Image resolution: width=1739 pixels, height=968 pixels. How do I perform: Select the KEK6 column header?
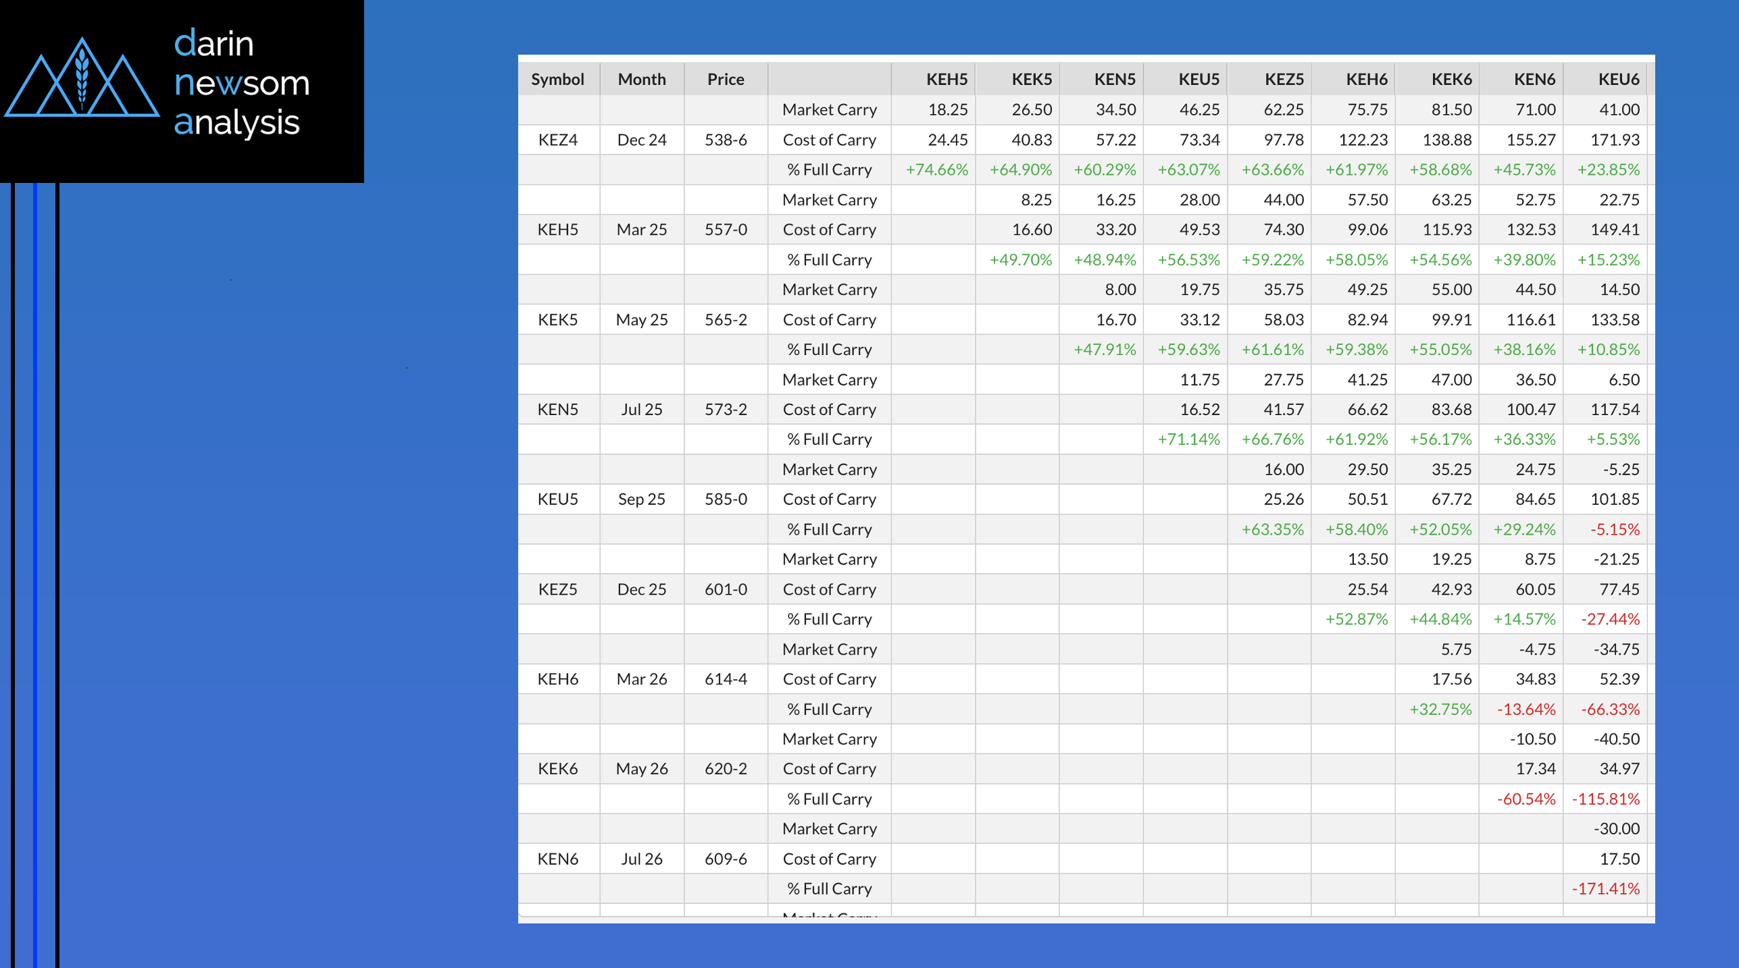[1451, 79]
